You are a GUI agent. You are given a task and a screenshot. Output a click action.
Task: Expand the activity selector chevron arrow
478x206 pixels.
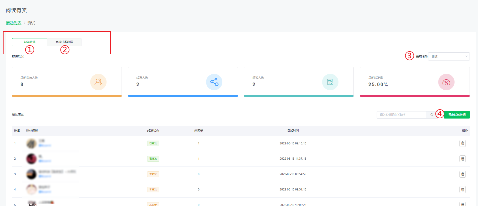point(466,56)
